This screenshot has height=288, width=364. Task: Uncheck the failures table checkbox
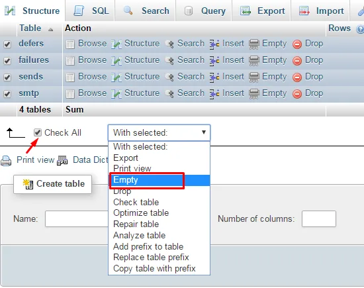7,61
